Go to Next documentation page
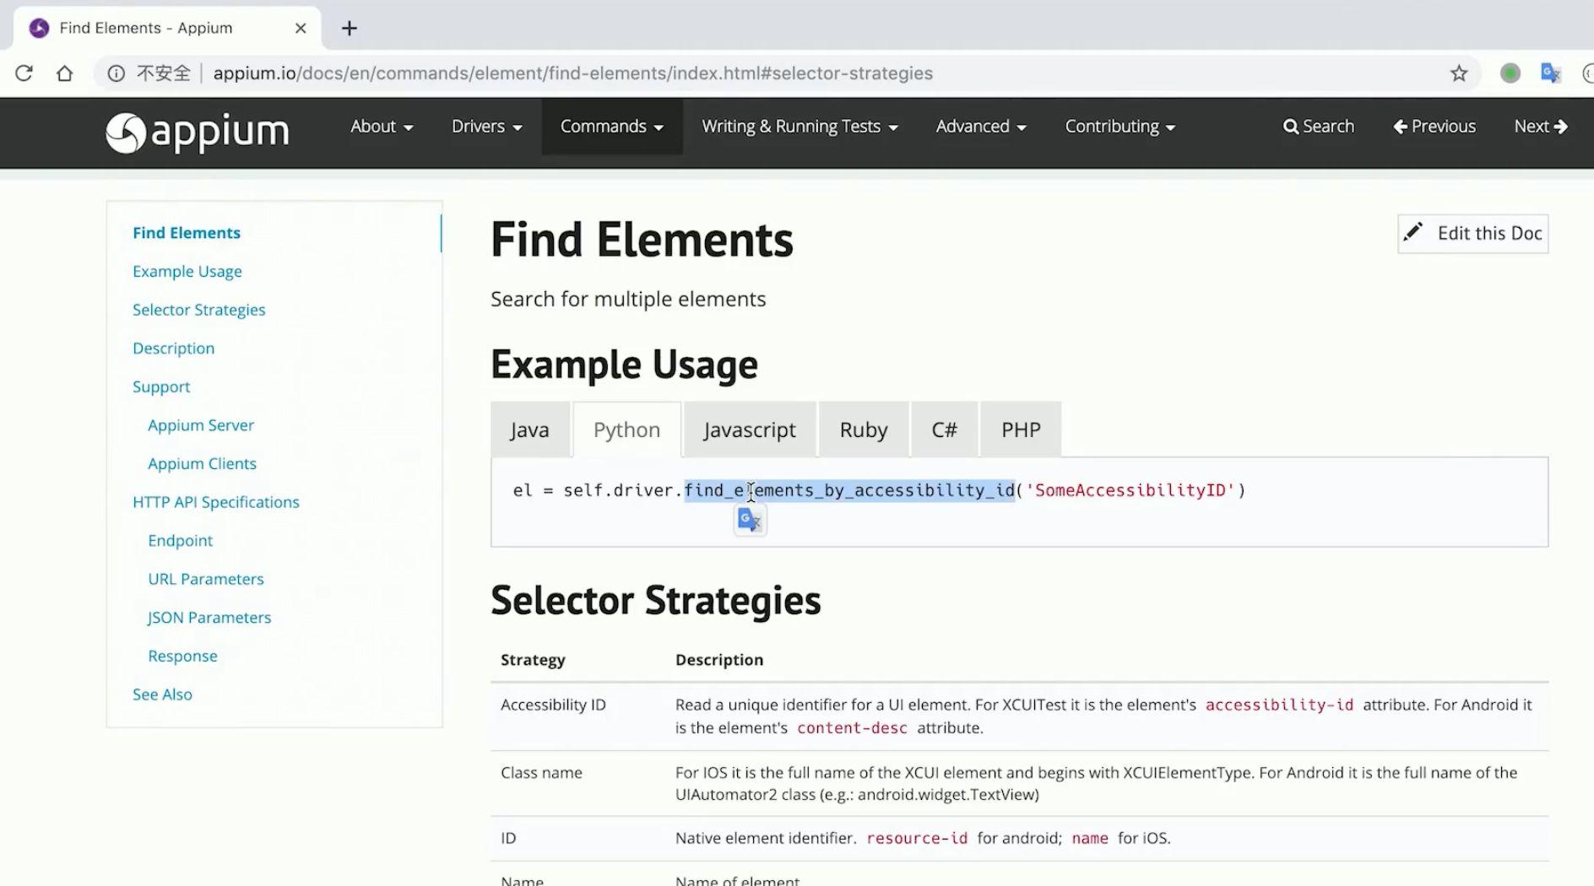The height and width of the screenshot is (886, 1594). pyautogui.click(x=1541, y=127)
